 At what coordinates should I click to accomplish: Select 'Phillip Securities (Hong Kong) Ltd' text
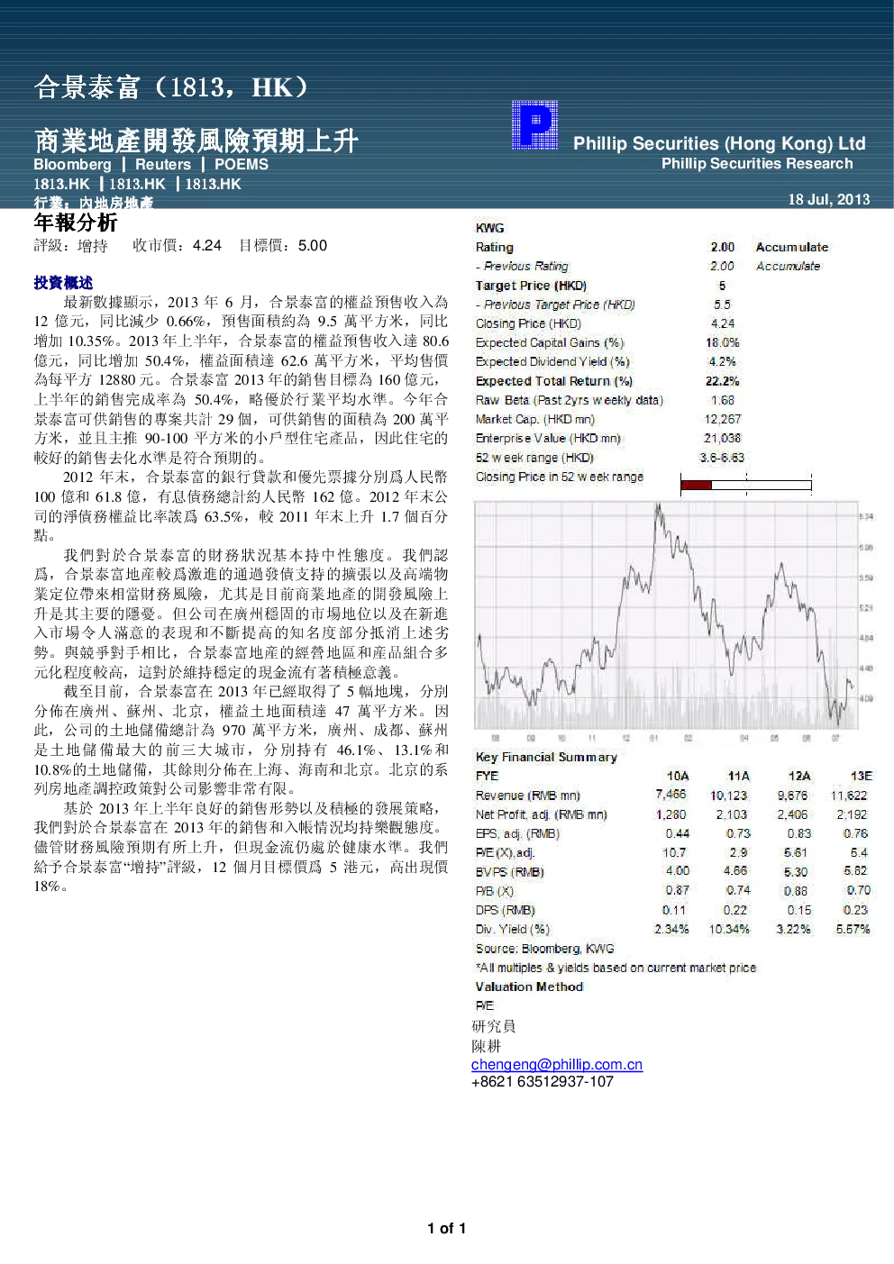point(719,143)
